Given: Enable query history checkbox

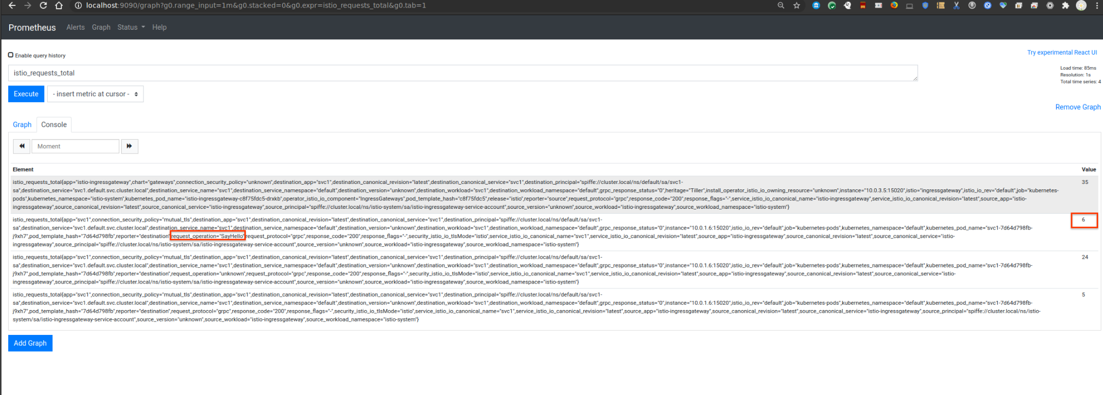Looking at the screenshot, I should [x=11, y=55].
